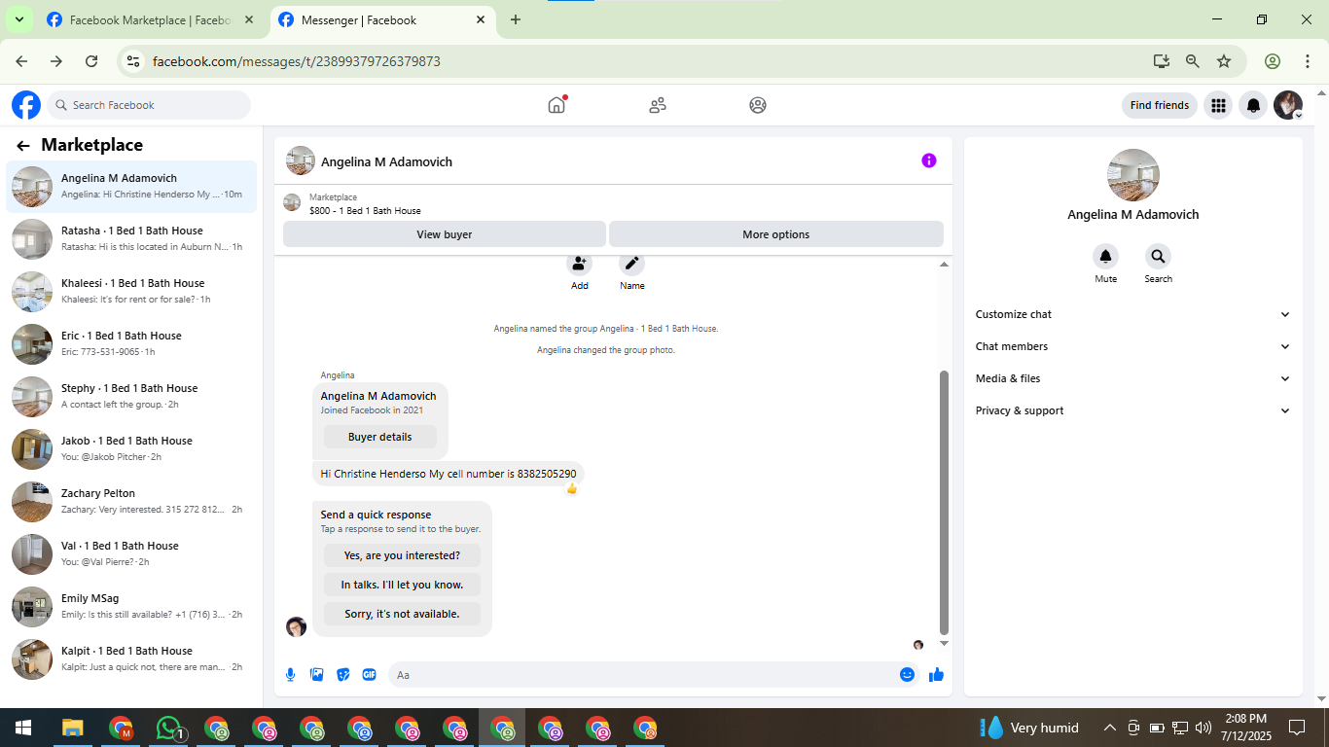Open WhatsApp from the taskbar
The width and height of the screenshot is (1329, 747).
[169, 728]
